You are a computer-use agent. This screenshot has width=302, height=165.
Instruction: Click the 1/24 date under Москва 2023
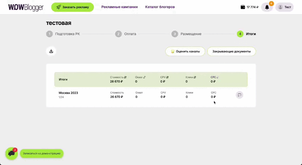(61, 97)
